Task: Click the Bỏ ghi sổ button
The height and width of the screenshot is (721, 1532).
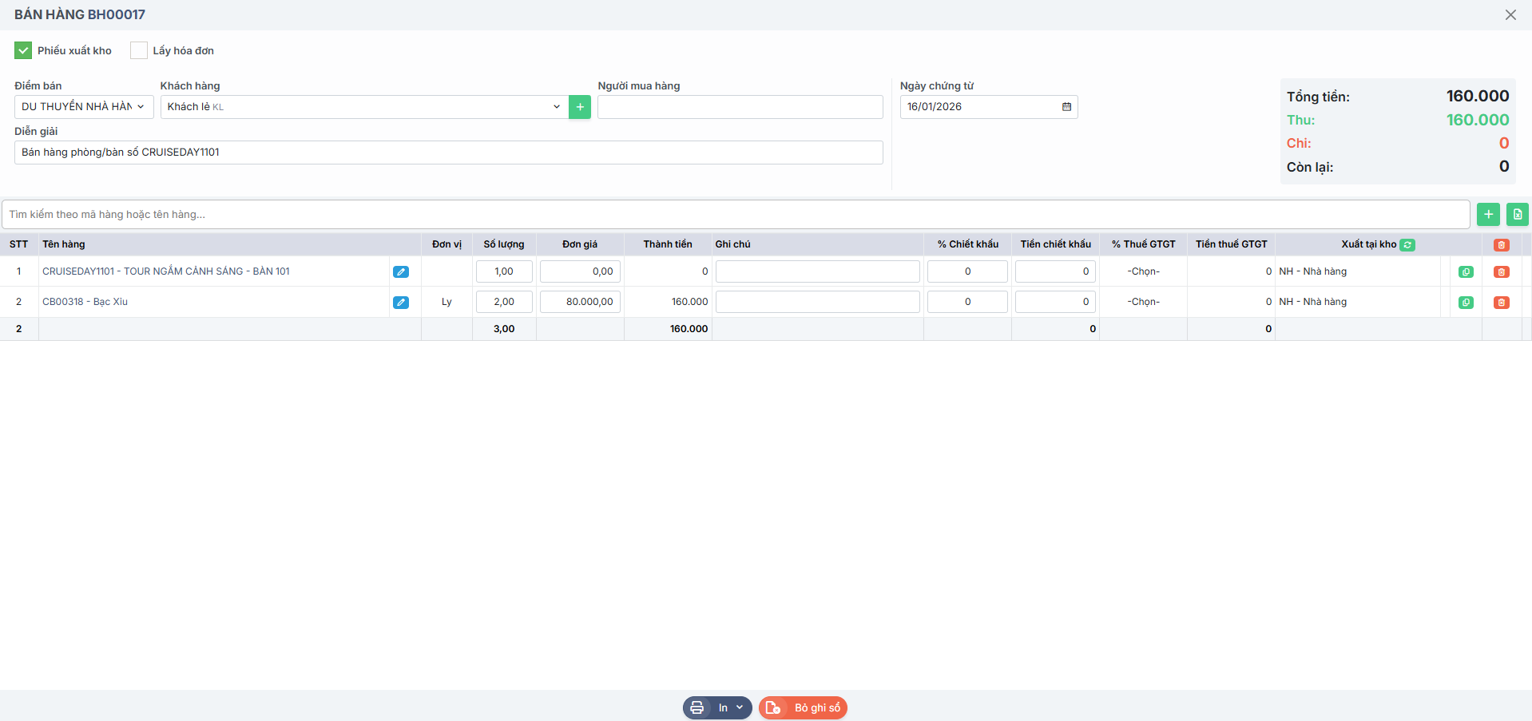Action: pyautogui.click(x=803, y=707)
